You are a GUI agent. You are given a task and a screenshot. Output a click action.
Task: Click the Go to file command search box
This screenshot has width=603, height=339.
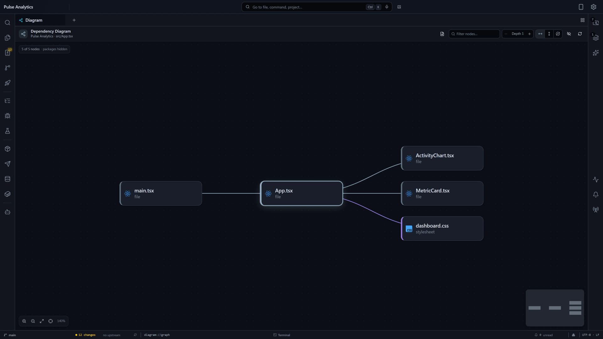click(x=317, y=7)
